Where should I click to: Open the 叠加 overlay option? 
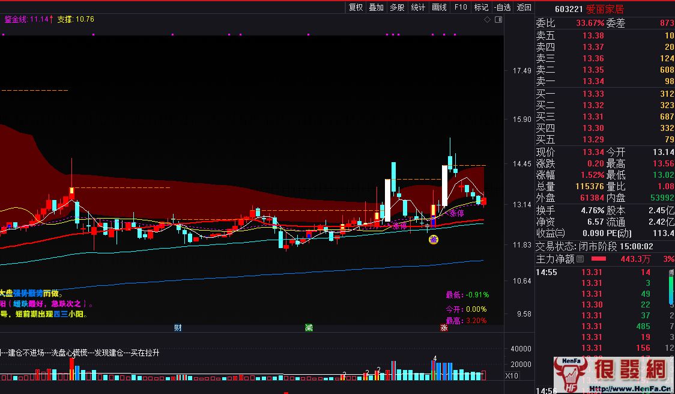pyautogui.click(x=377, y=7)
